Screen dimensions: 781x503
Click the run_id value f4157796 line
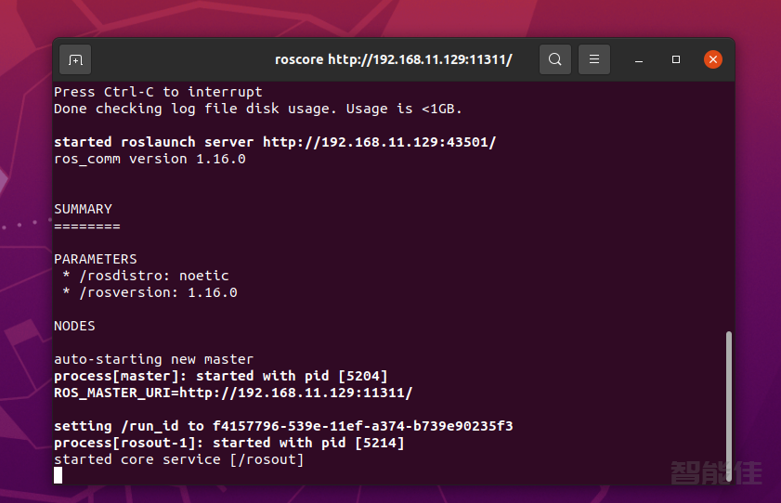coord(283,426)
